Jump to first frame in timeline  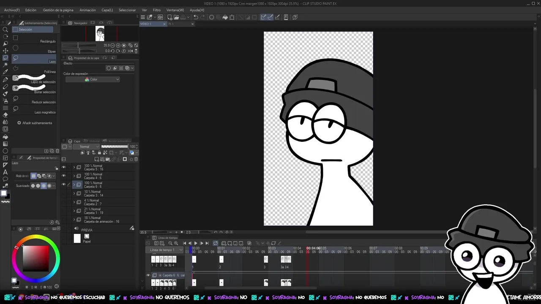(x=185, y=243)
